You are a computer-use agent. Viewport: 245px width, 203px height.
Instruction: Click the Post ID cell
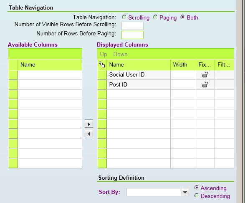point(139,85)
